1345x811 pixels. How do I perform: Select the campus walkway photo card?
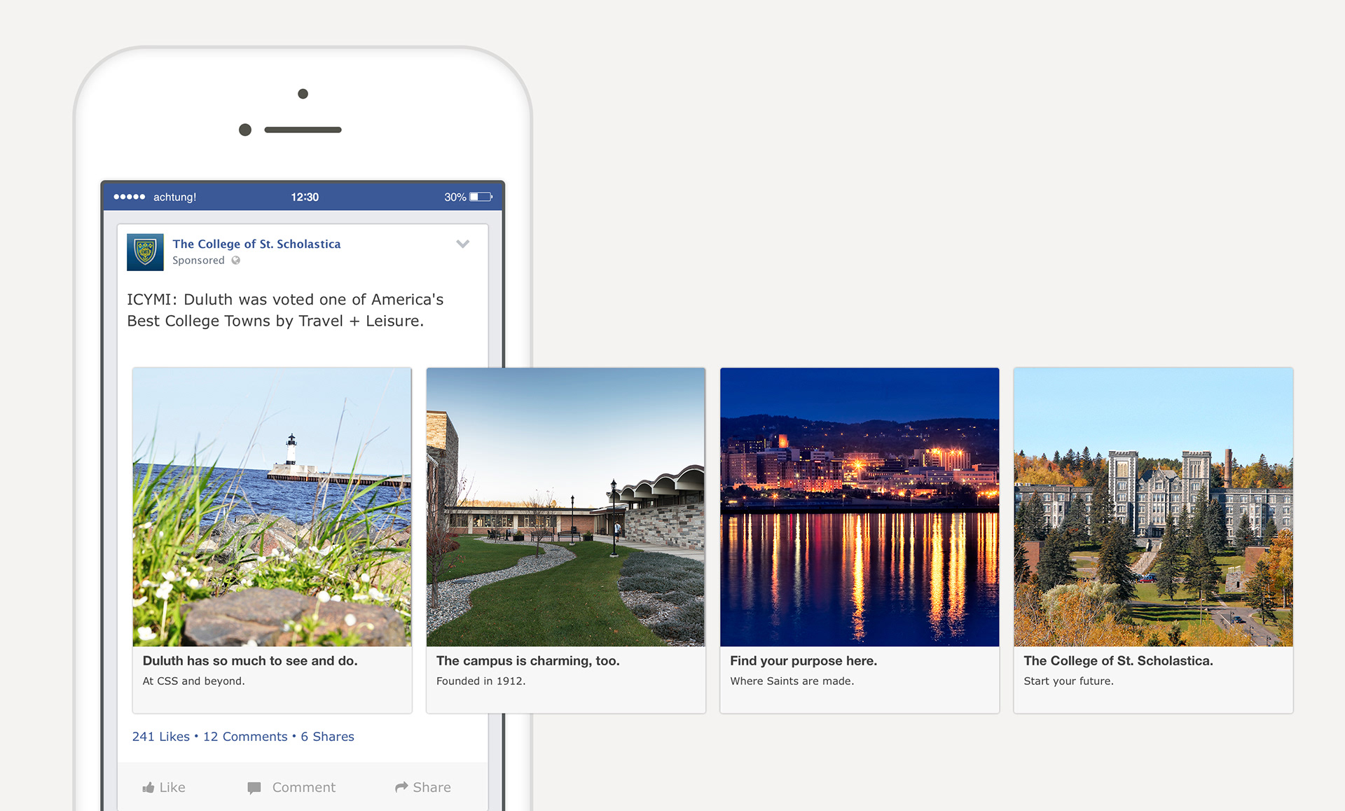pyautogui.click(x=565, y=506)
